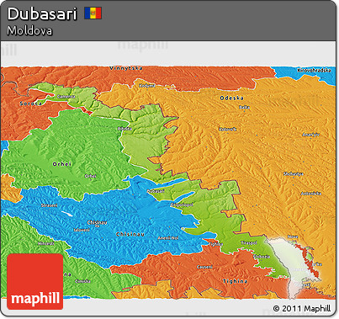The image size is (339, 319).
Task: Click the small Orhei city label
Action: pyautogui.click(x=90, y=176)
